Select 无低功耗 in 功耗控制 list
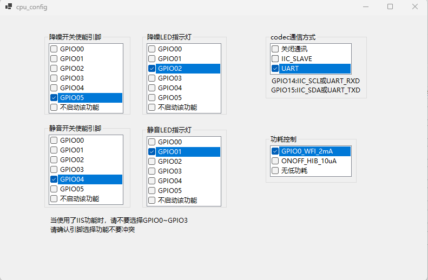The image size is (428, 280). [275, 171]
